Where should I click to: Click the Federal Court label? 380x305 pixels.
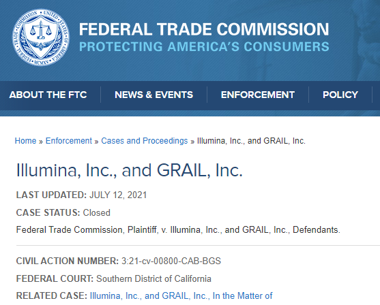coord(55,278)
